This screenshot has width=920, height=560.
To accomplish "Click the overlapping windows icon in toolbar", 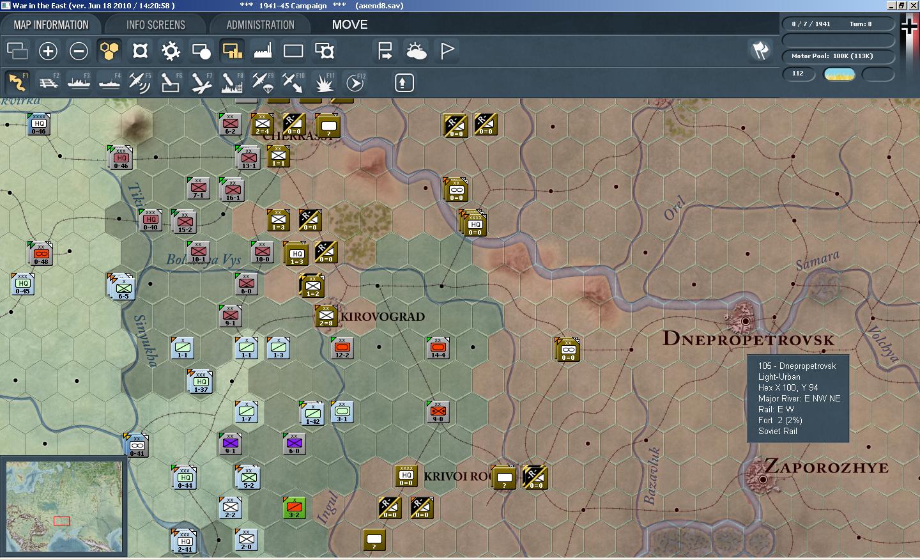I will coord(17,51).
